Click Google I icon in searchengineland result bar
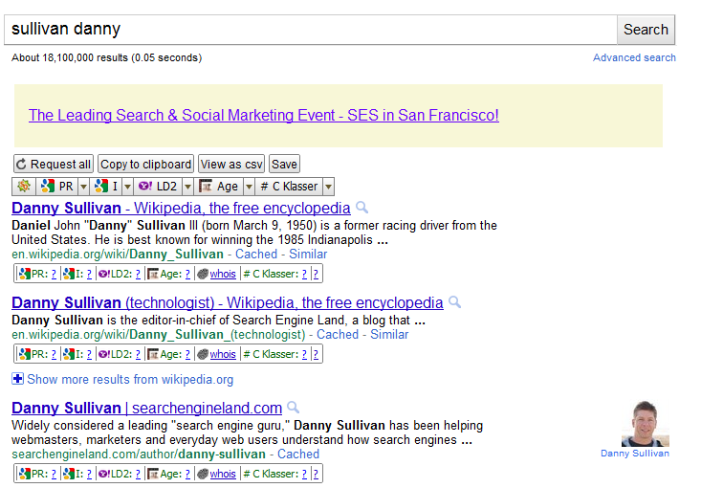Viewport: 723px width, 488px height. (69, 474)
